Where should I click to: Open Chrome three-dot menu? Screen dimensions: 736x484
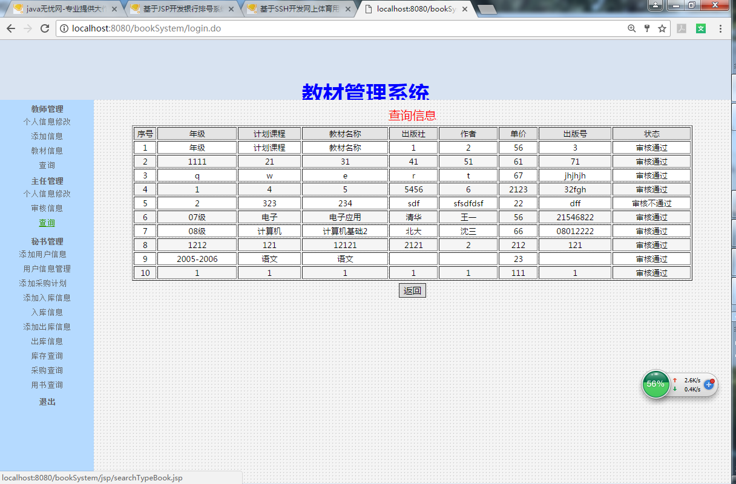coord(720,28)
